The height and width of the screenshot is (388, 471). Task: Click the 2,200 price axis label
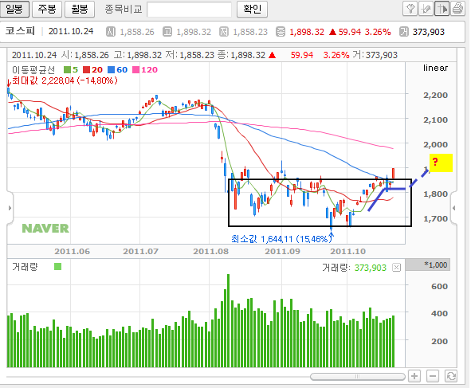coord(435,95)
